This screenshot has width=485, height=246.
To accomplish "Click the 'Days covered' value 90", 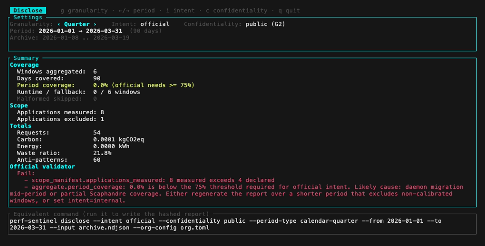I will coord(97,78).
